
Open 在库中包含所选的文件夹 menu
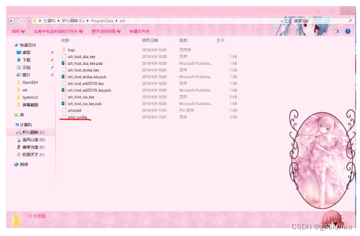click(x=59, y=31)
